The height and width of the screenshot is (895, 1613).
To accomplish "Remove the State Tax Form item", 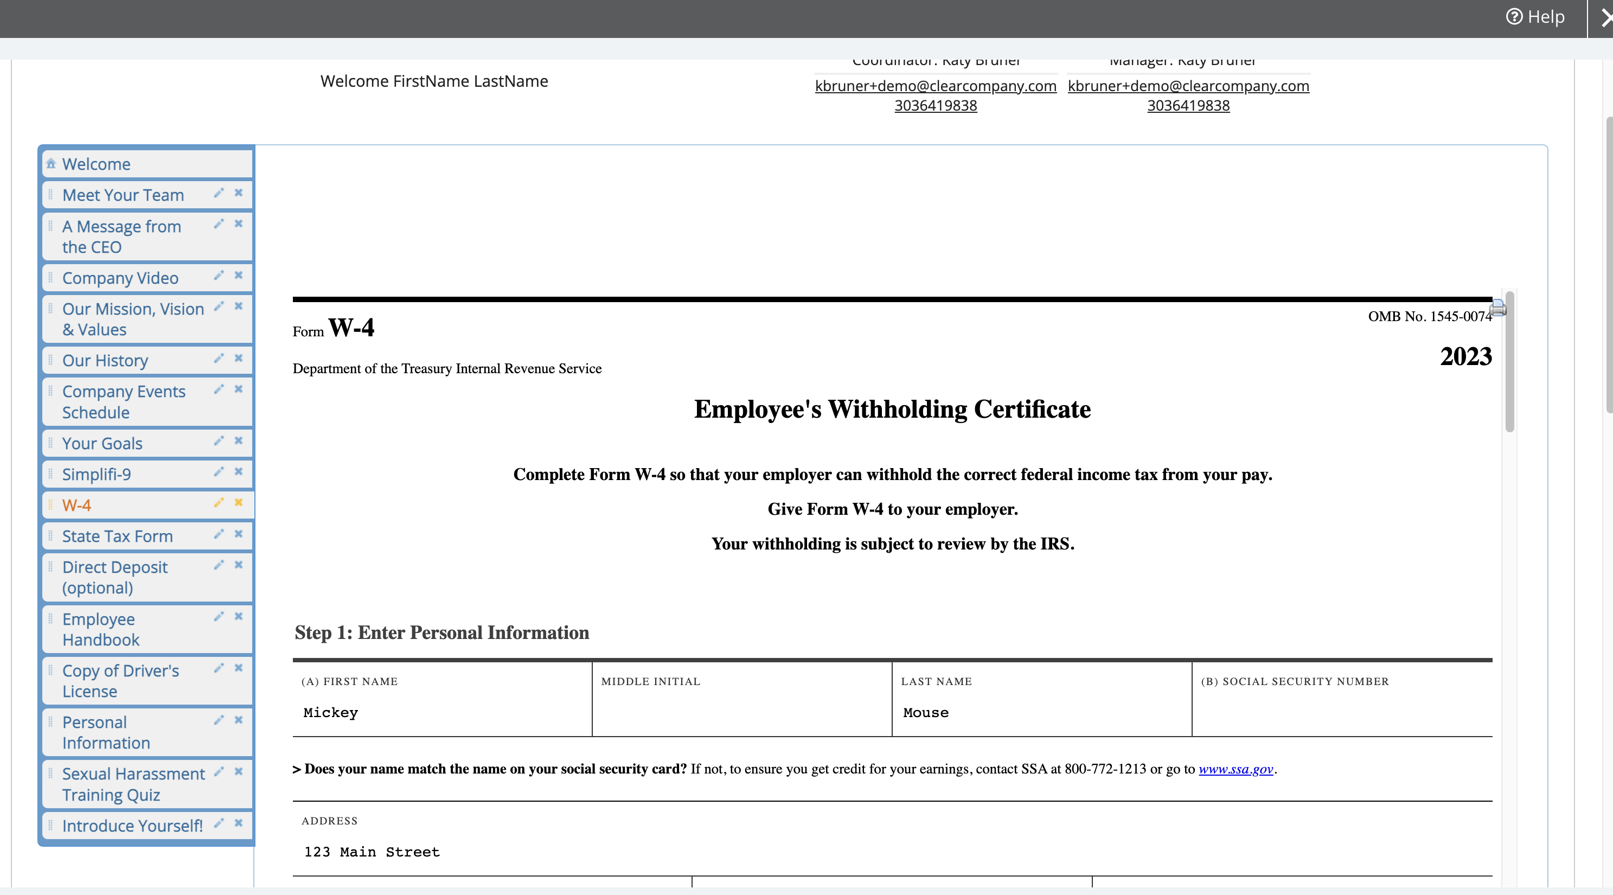I will click(x=239, y=534).
